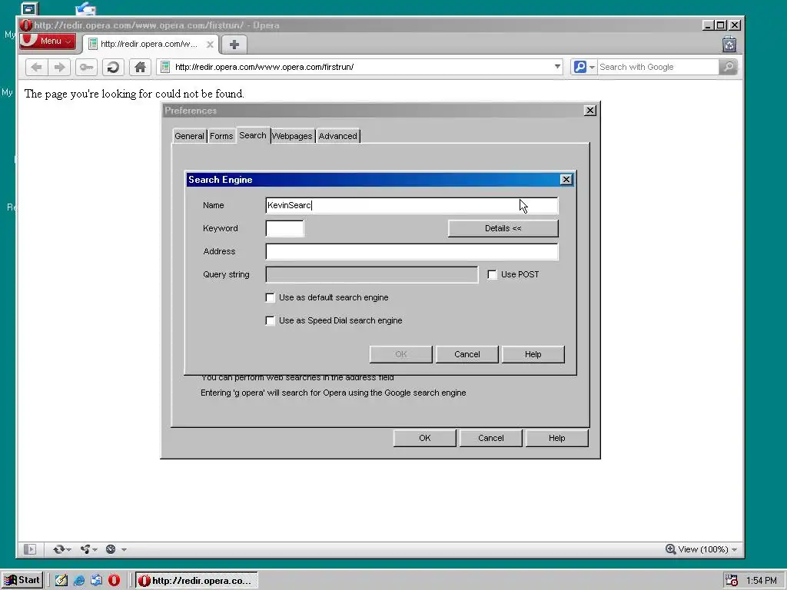Switch to the General preferences tab
The height and width of the screenshot is (590, 787).
[189, 136]
